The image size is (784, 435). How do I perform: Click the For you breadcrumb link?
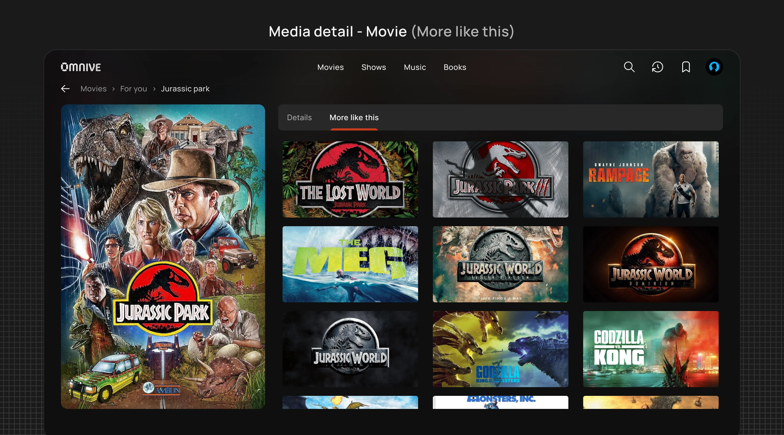[x=133, y=89]
